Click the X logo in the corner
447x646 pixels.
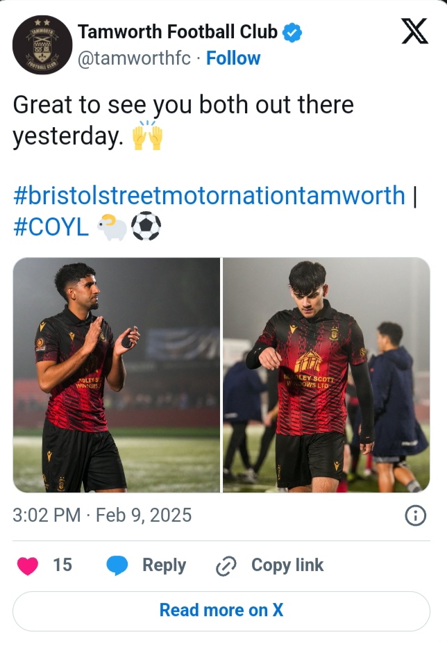415,32
